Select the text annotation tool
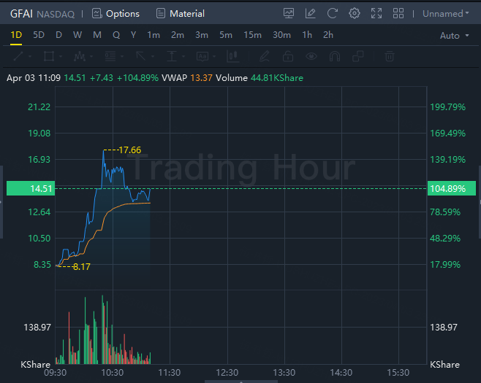Image resolution: width=481 pixels, height=383 pixels. [202, 56]
